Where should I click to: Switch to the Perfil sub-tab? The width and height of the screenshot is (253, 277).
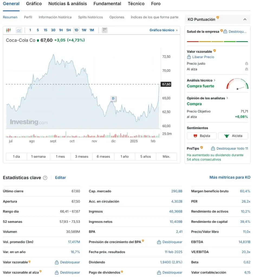[x=28, y=17]
